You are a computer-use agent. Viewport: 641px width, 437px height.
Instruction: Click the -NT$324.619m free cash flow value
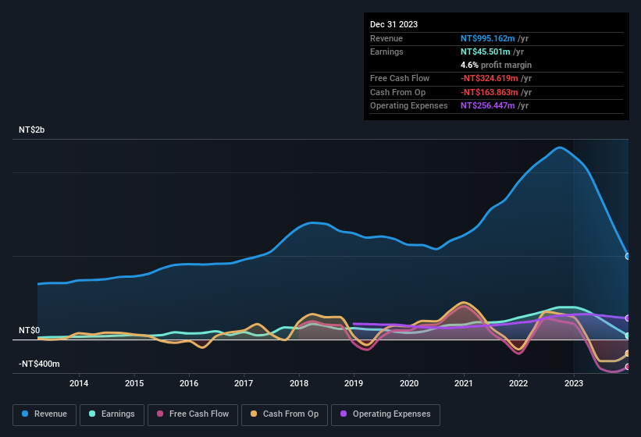490,78
